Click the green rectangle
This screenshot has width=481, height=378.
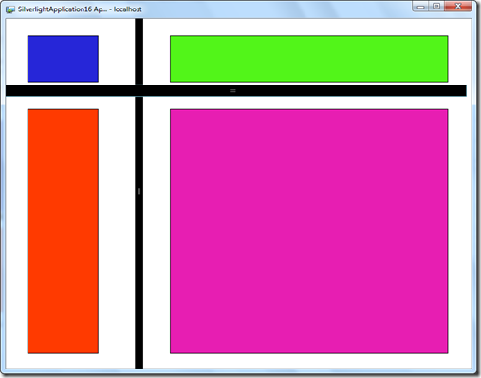pyautogui.click(x=309, y=59)
